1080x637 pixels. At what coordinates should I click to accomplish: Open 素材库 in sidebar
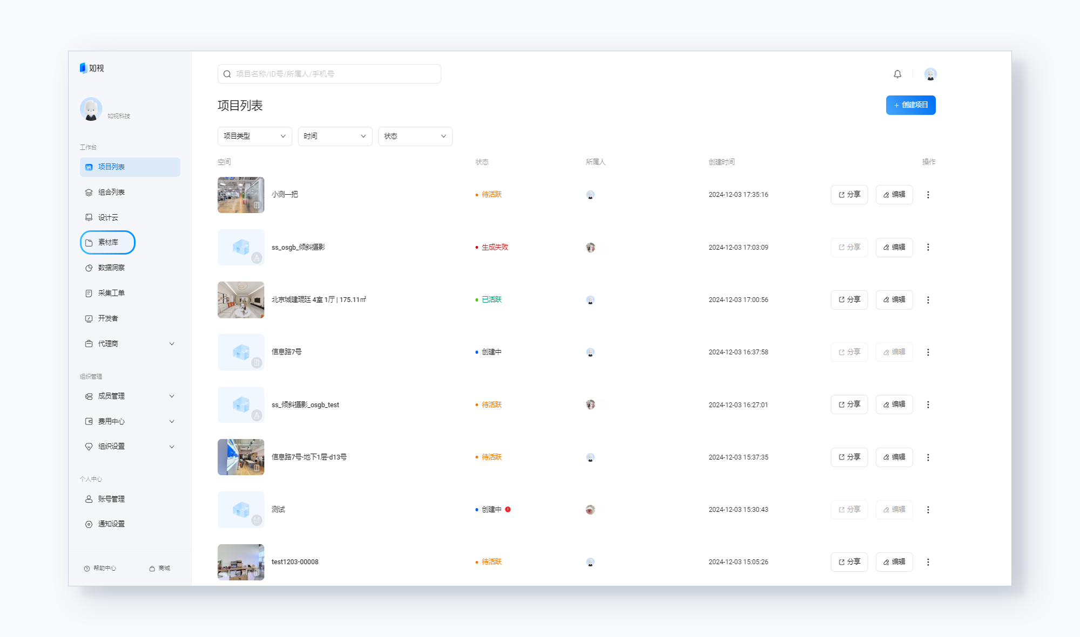107,243
